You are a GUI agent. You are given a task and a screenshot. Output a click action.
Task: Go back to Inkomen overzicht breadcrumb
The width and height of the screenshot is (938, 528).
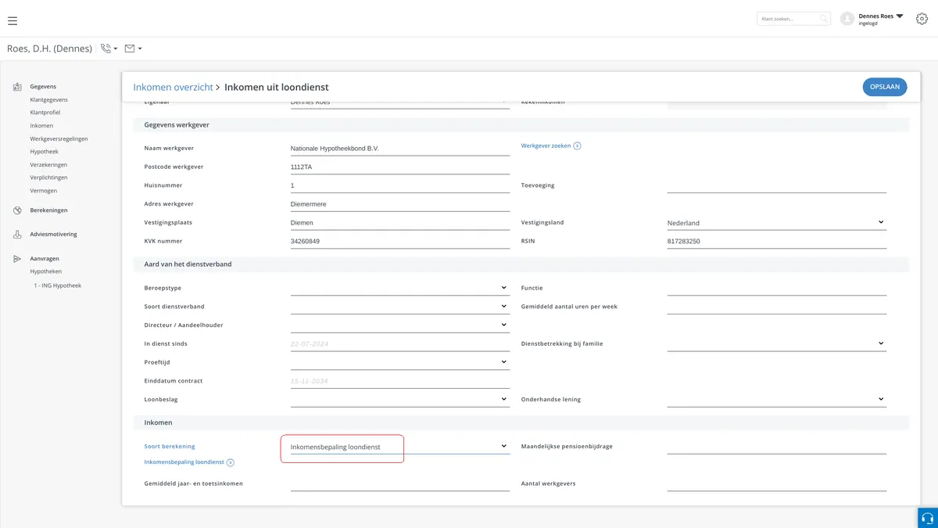[x=173, y=87]
